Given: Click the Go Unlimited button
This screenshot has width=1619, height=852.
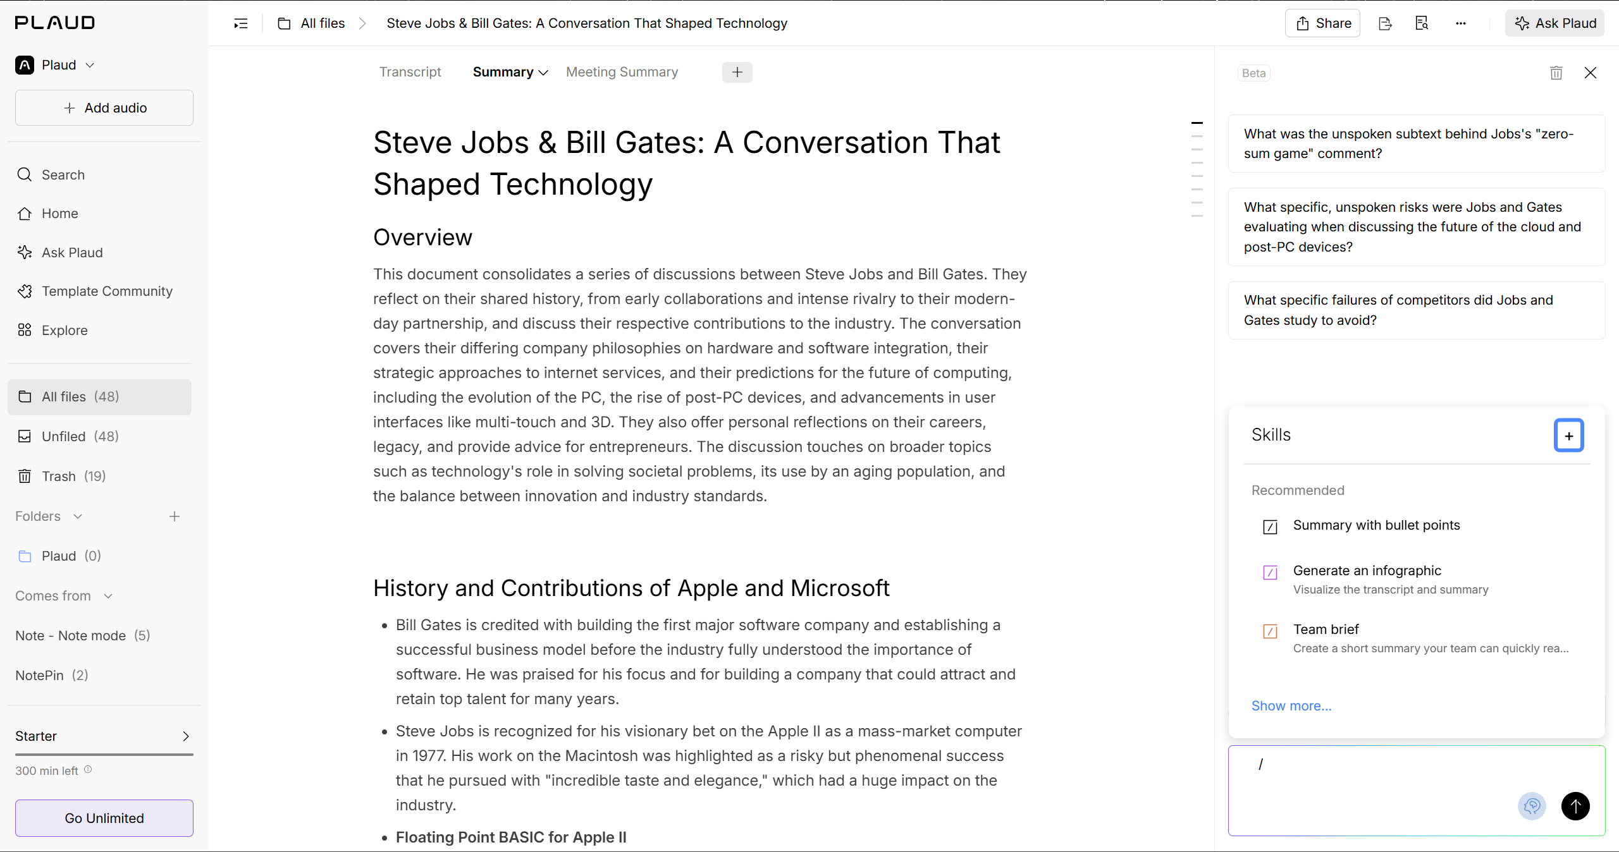Looking at the screenshot, I should pos(104,818).
